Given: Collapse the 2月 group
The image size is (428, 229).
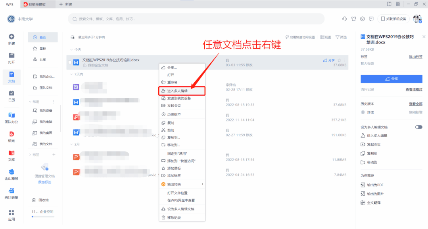Looking at the screenshot, I should click(x=71, y=144).
